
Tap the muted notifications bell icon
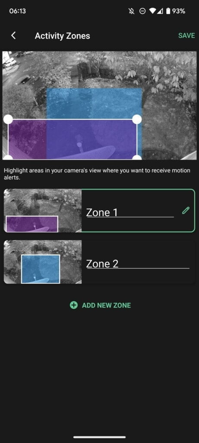[x=131, y=11]
